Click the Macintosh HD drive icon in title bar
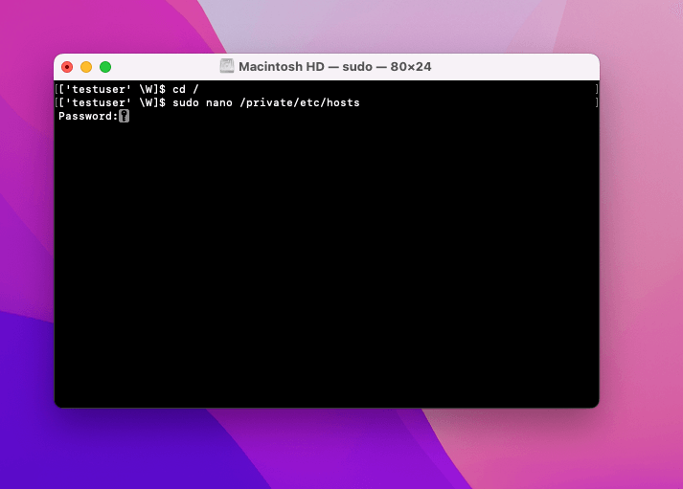Screen dimensions: 683x489 pyautogui.click(x=227, y=67)
